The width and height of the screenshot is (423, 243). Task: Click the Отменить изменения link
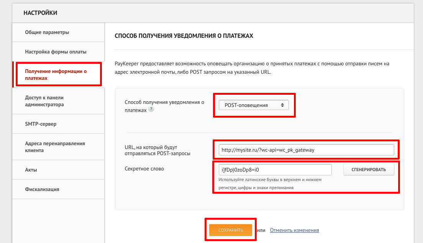294,230
